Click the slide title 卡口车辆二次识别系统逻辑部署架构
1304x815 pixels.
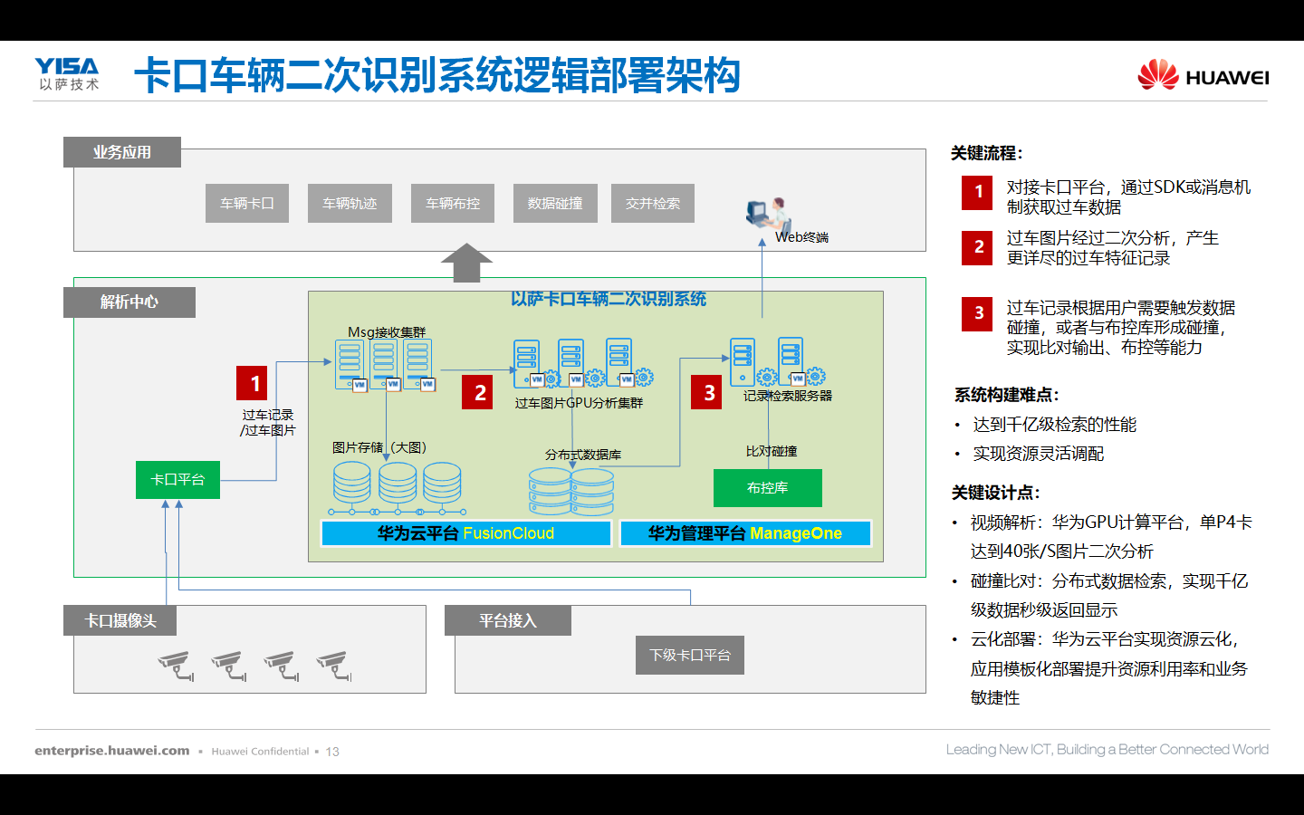[437, 75]
